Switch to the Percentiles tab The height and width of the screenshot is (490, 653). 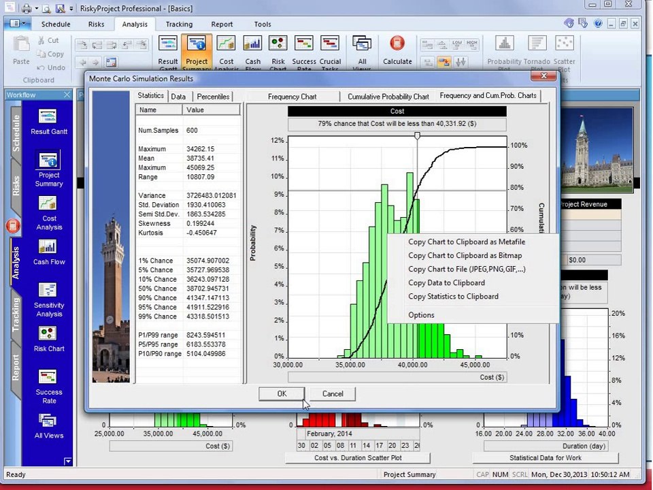pyautogui.click(x=213, y=97)
